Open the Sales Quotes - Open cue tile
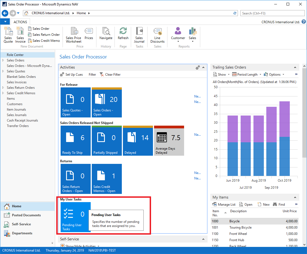Image resolution: width=307 pixels, height=254 pixels. (76, 102)
